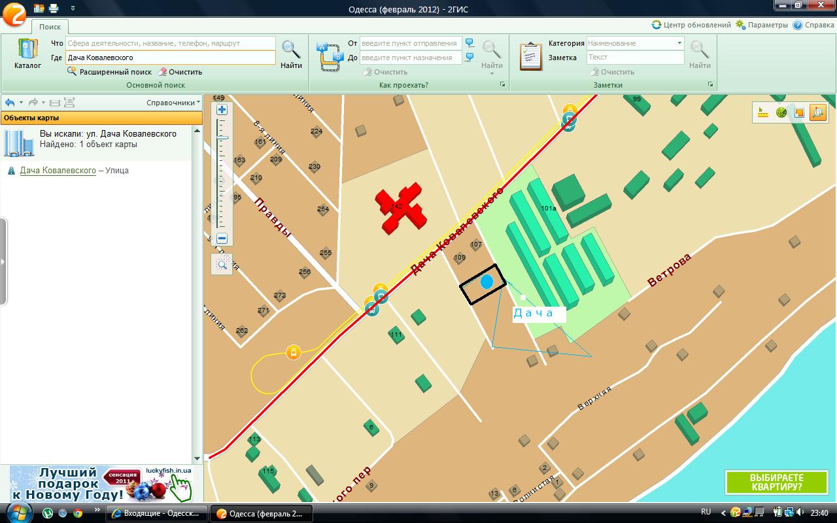
Task: Click the От departure point field
Action: point(411,43)
